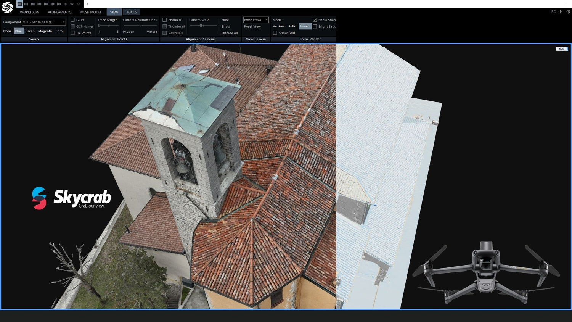572x322 pixels.
Task: Select the Green source color option
Action: [30, 31]
